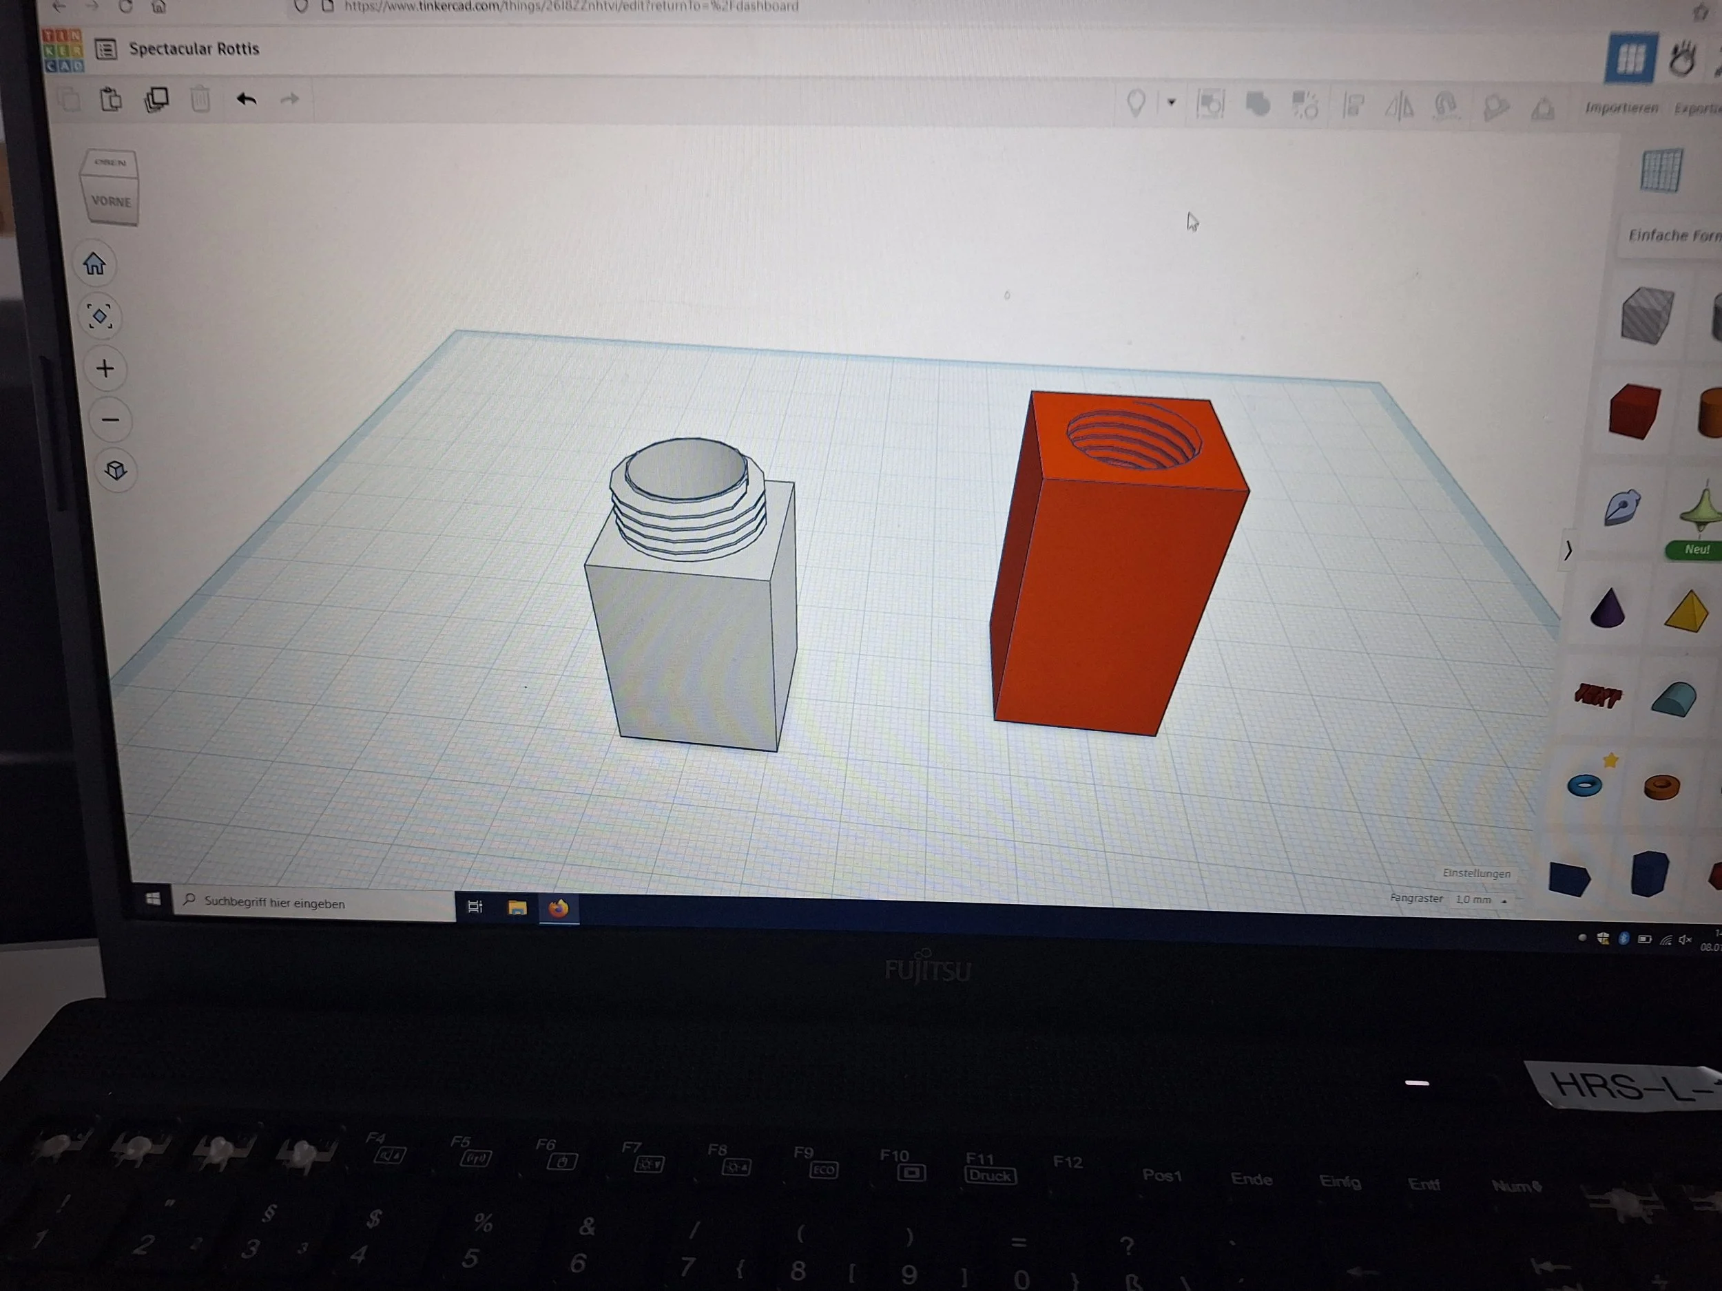Click the Einstellungen link

pos(1476,873)
